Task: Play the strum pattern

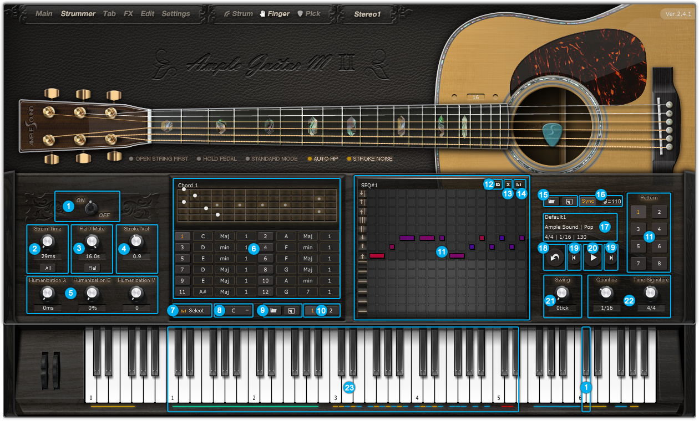Action: pyautogui.click(x=592, y=258)
